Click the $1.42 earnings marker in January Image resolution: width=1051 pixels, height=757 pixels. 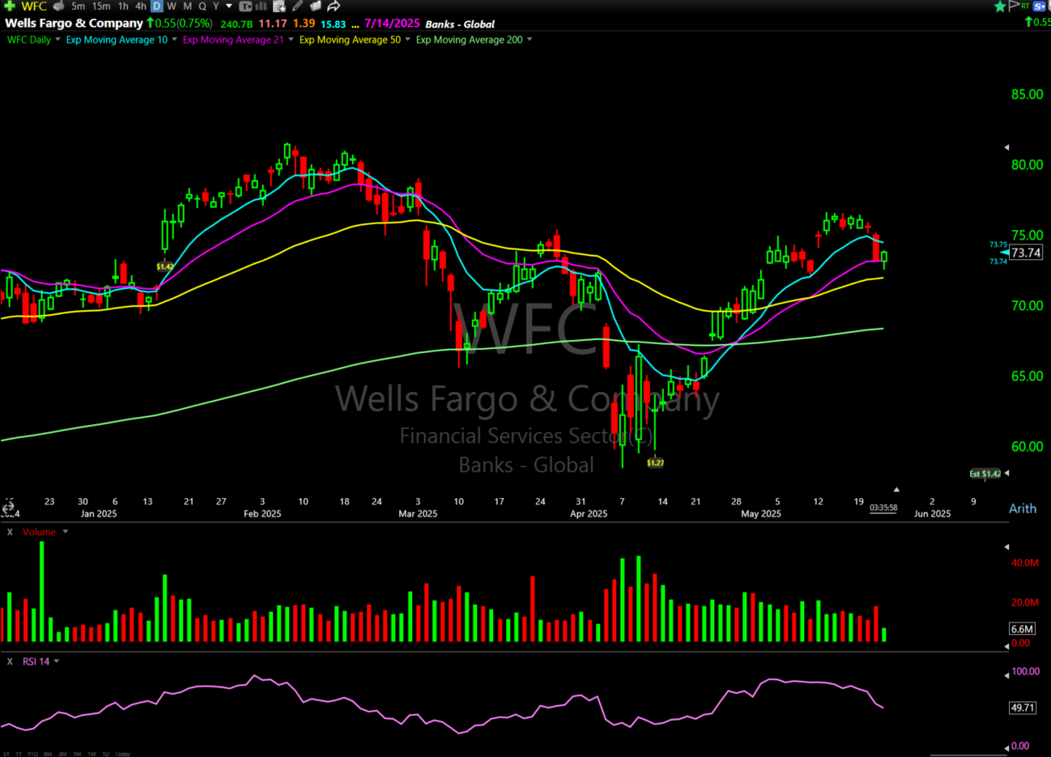tap(165, 266)
